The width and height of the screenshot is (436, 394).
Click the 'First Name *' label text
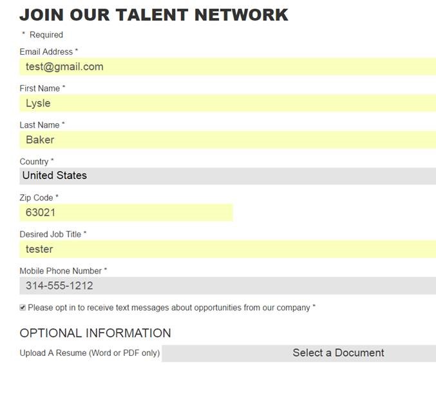point(43,88)
